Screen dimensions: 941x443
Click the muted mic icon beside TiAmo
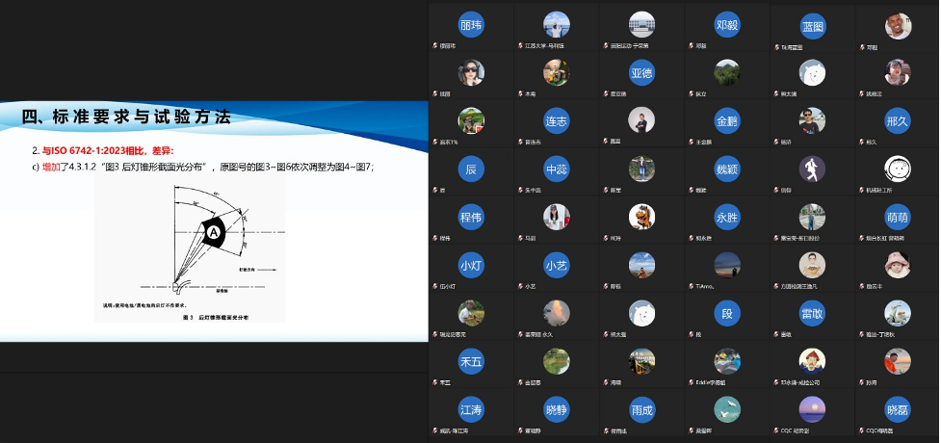(691, 286)
